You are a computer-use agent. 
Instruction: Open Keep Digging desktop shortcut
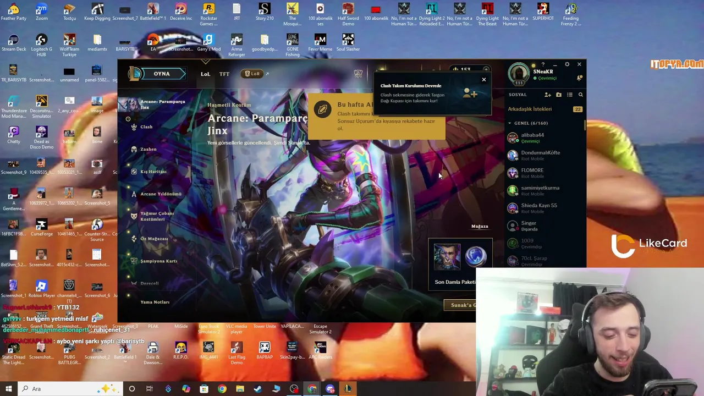click(x=97, y=13)
